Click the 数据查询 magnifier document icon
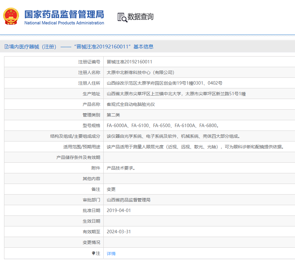This screenshot has height=262, width=295. click(x=122, y=17)
